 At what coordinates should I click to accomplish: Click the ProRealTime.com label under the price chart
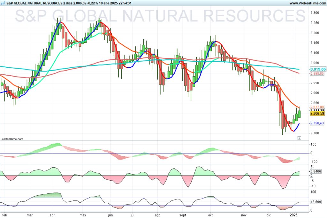12,139
